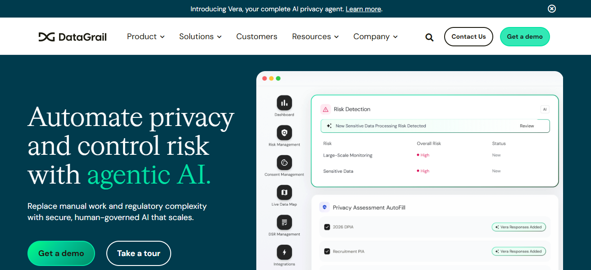Dismiss the Vera announcement banner

coord(552,9)
